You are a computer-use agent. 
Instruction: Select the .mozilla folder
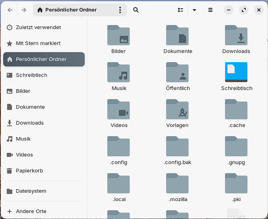click(x=177, y=183)
